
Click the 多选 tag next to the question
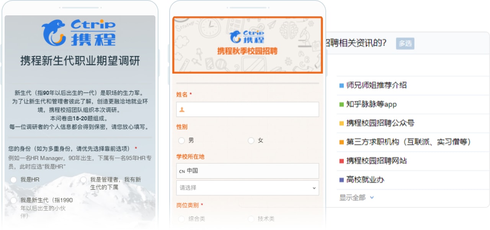point(405,44)
